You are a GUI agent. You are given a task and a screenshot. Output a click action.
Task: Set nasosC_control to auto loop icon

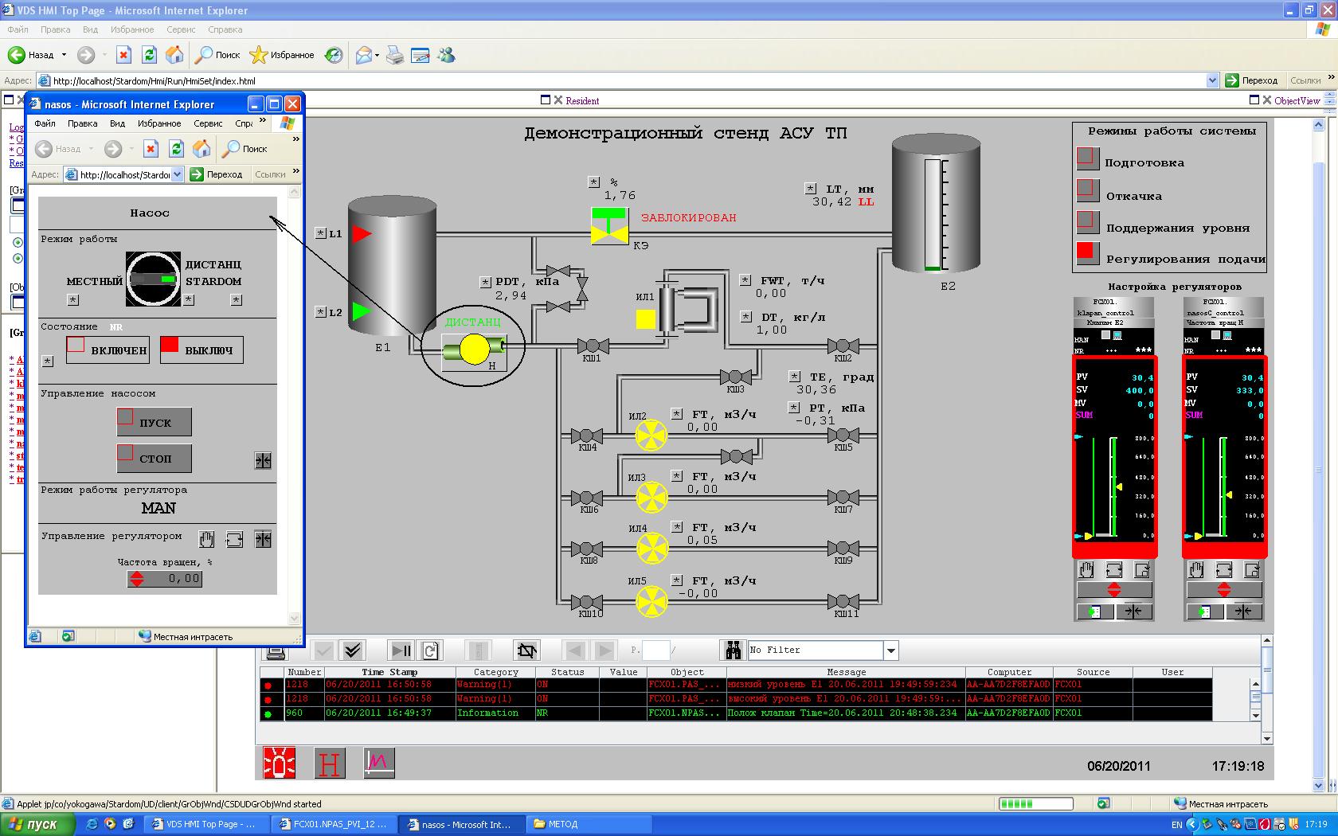click(1224, 569)
